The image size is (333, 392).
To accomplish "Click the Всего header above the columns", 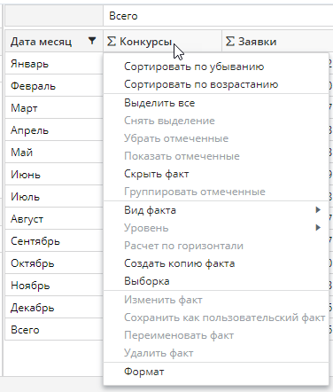I will click(x=218, y=16).
